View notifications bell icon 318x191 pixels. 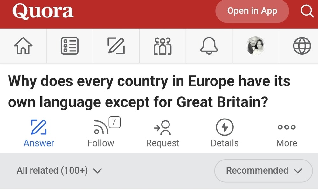(209, 46)
